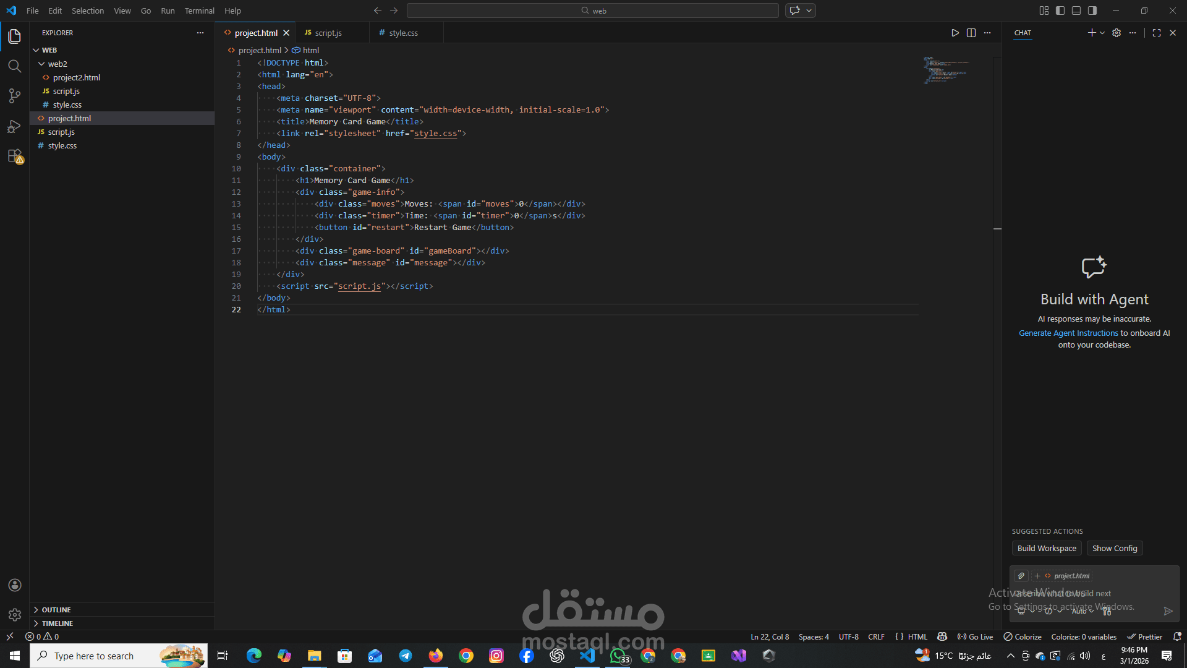Open the Source Control view
The image size is (1187, 668).
(14, 96)
